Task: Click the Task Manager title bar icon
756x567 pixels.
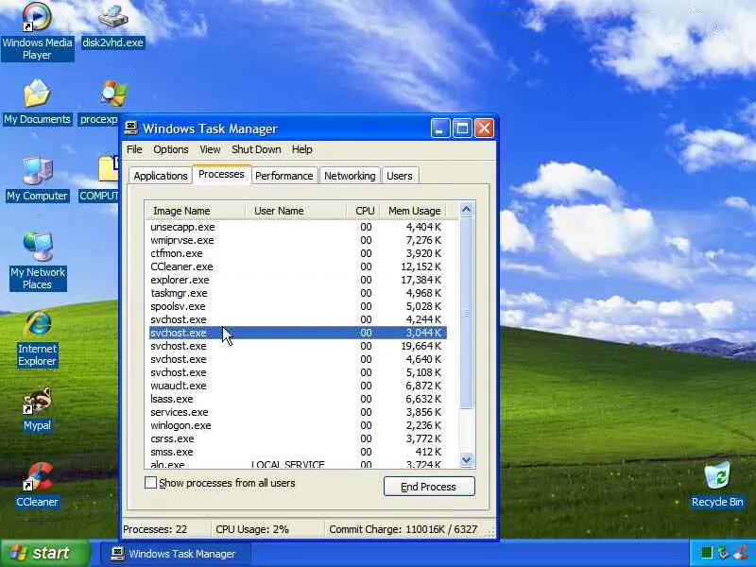Action: (x=131, y=129)
